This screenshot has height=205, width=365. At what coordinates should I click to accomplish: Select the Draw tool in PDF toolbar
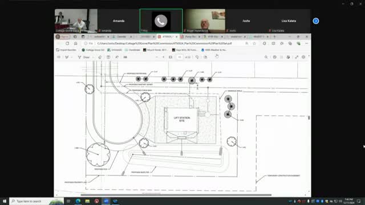pos(84,57)
